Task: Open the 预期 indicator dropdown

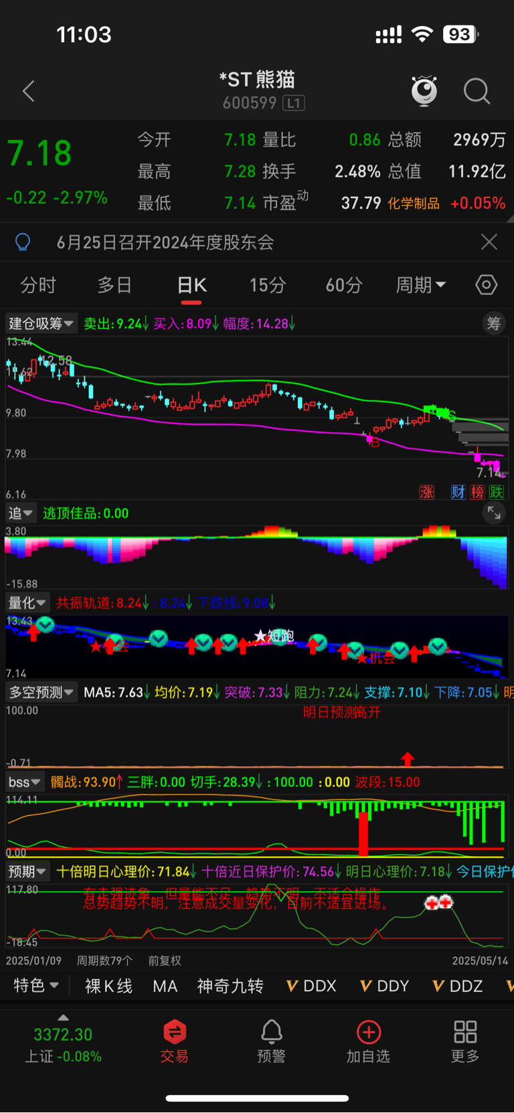Action: (x=27, y=871)
